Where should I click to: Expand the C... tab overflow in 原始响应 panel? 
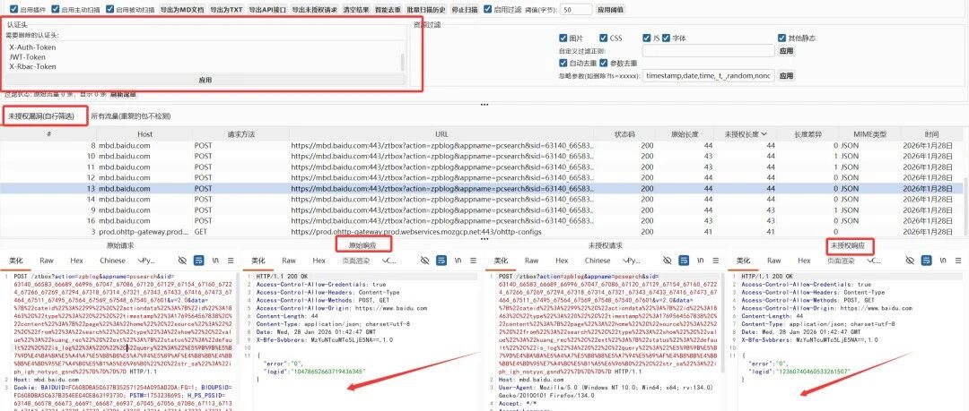click(x=389, y=261)
